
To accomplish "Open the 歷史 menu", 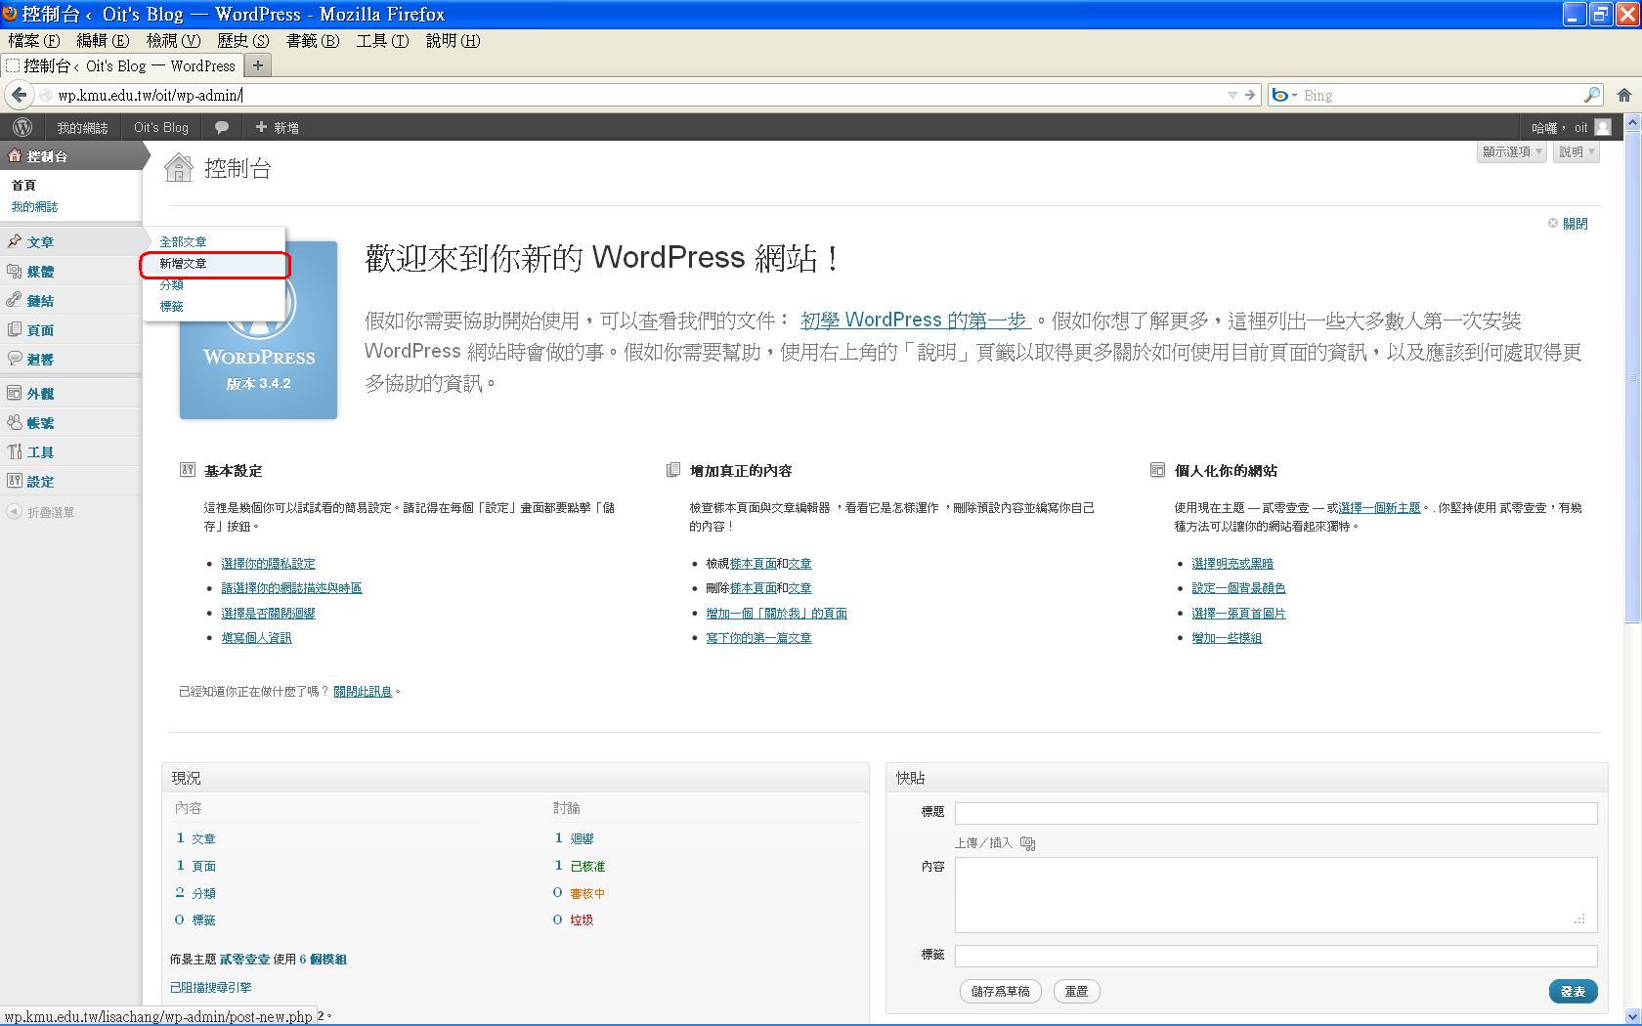I will [x=242, y=40].
